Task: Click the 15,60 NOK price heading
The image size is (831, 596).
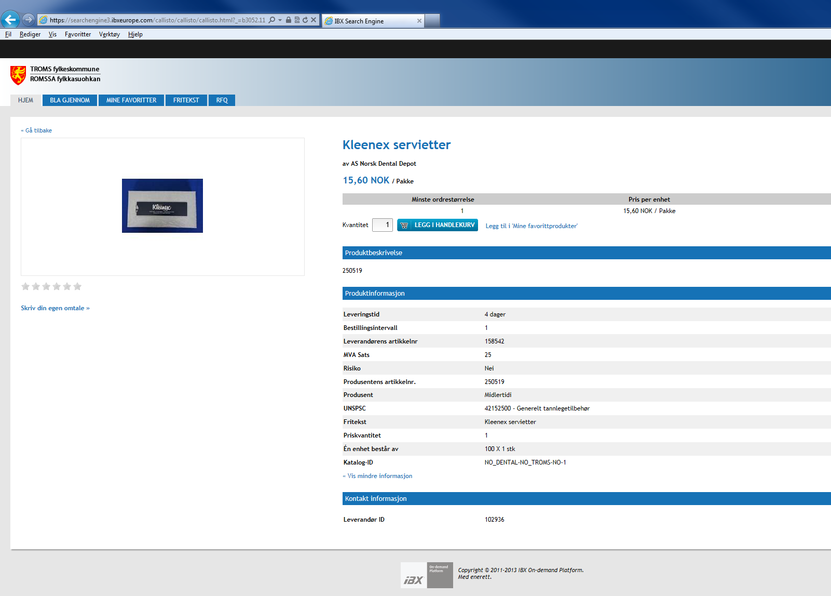Action: coord(366,180)
